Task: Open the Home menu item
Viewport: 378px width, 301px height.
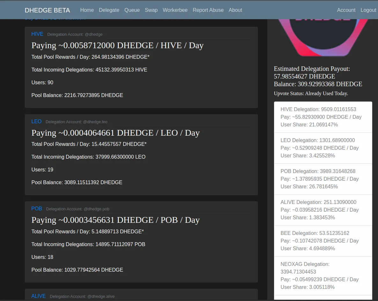Action: click(87, 10)
